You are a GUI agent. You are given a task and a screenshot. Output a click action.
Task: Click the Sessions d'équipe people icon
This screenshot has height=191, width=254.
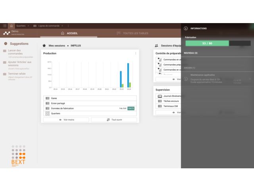coord(157,46)
